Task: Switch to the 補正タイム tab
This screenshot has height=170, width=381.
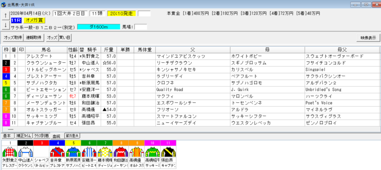Action: 23,136
